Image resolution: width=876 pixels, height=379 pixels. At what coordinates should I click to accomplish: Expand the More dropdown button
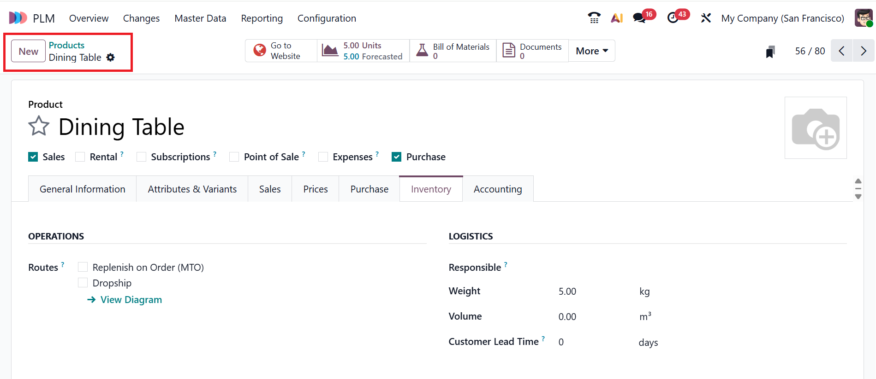[591, 51]
